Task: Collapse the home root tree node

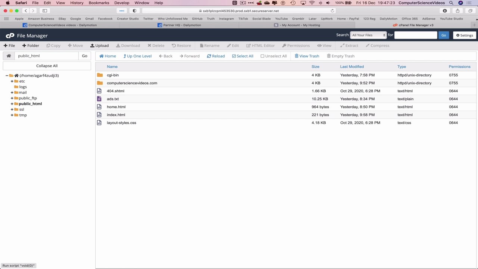Action: (x=7, y=75)
